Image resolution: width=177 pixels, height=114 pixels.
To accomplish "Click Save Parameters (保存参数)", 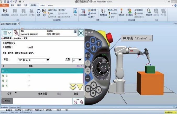I will click(x=92, y=13).
